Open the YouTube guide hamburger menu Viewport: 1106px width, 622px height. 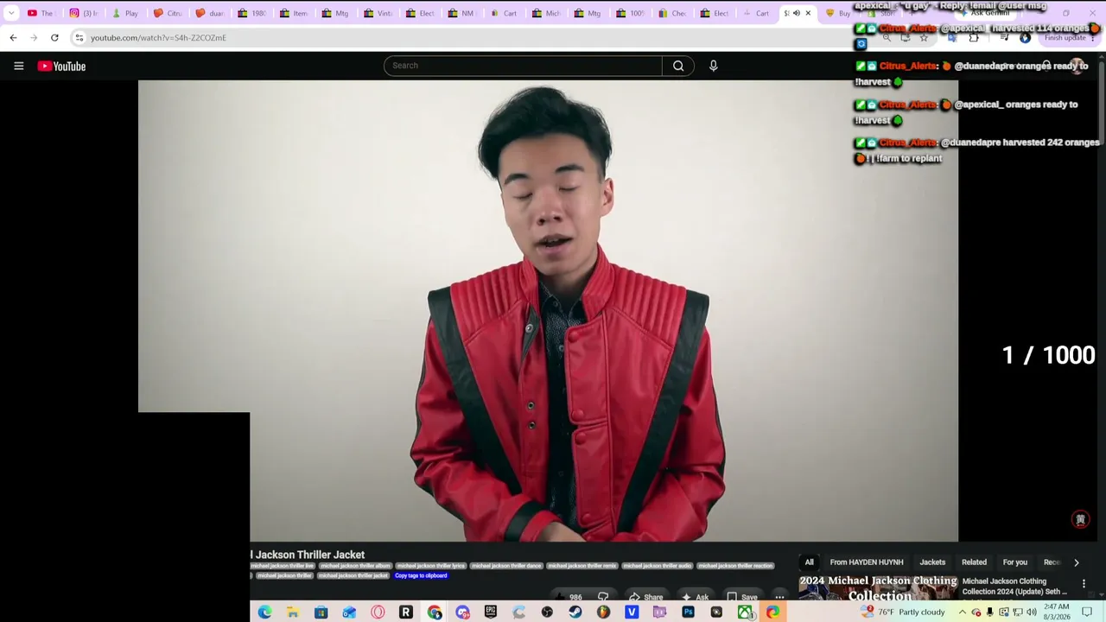click(x=18, y=66)
